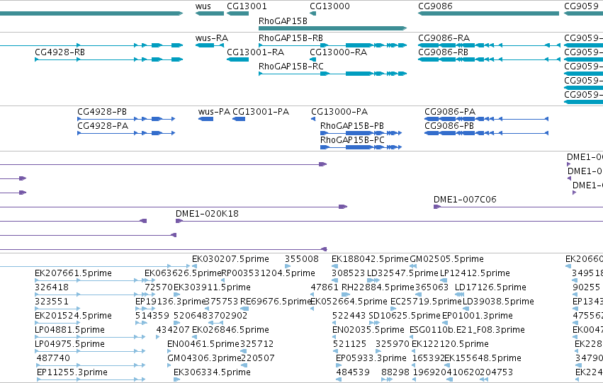
Task: Click EST EK306334.5prime
Action: tap(212, 372)
